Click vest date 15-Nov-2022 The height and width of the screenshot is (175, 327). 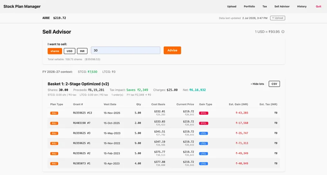pos(112,143)
